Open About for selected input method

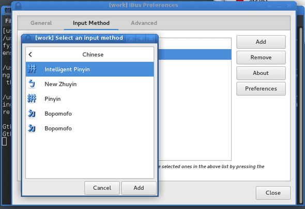click(261, 73)
